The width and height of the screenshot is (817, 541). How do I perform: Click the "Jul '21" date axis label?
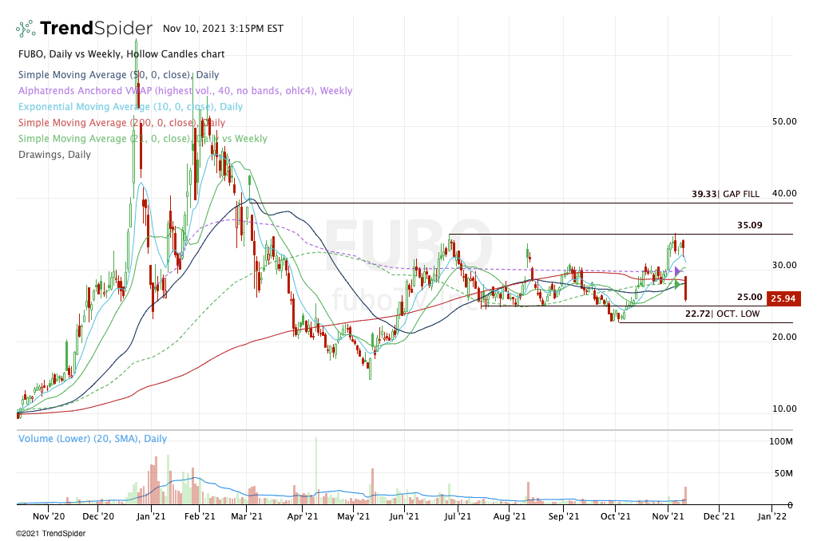(458, 516)
